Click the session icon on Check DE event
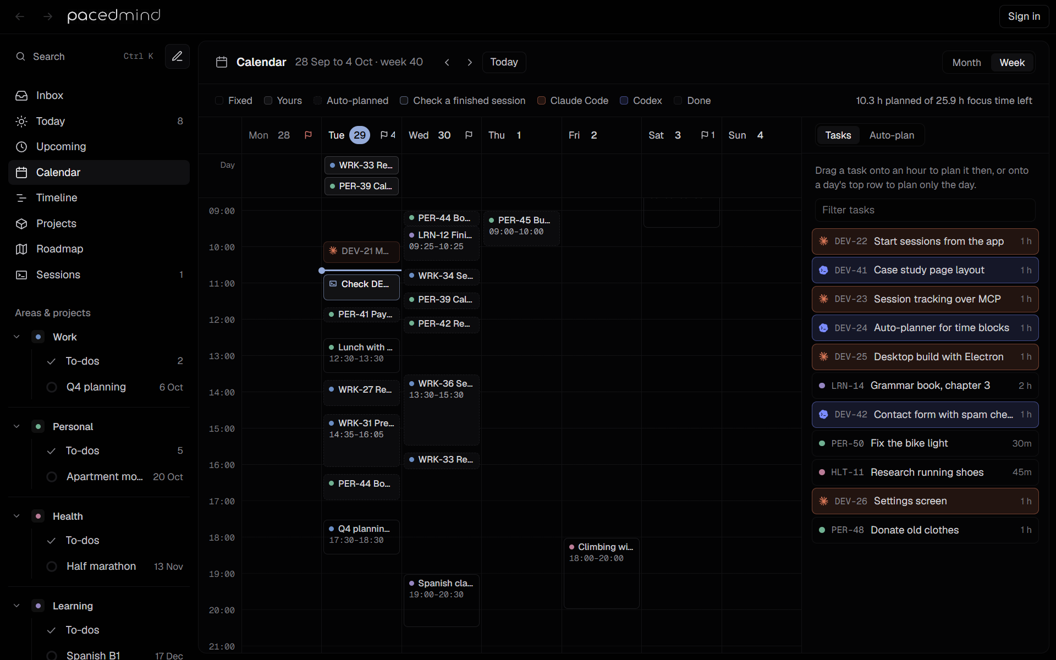Image resolution: width=1056 pixels, height=660 pixels. tap(333, 284)
